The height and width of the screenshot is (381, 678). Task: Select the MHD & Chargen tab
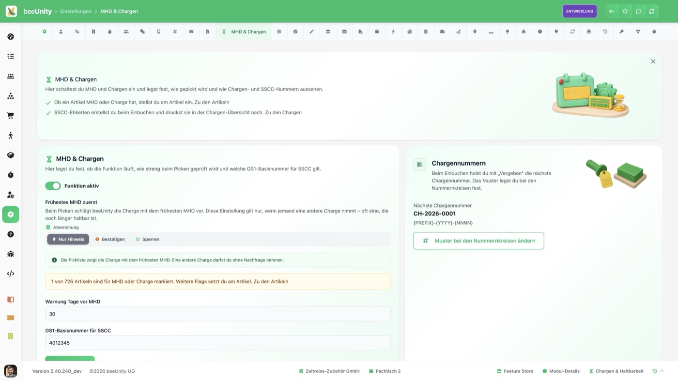[244, 31]
